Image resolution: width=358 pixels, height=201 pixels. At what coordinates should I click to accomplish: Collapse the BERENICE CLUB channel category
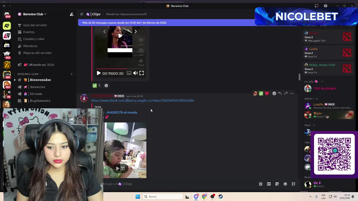(x=29, y=74)
